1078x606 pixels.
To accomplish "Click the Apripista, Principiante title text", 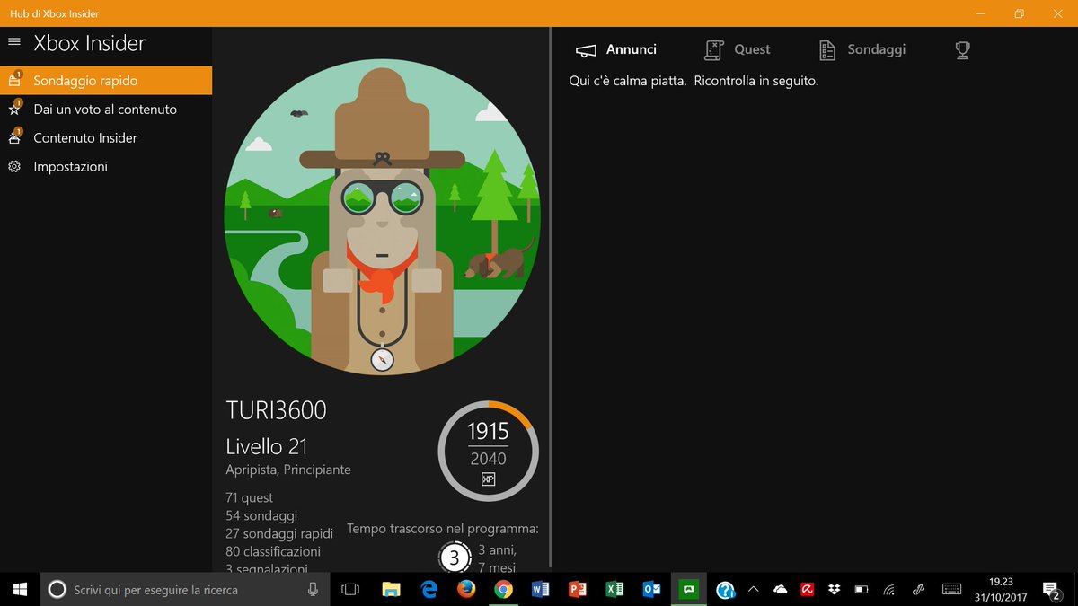I will 288,470.
